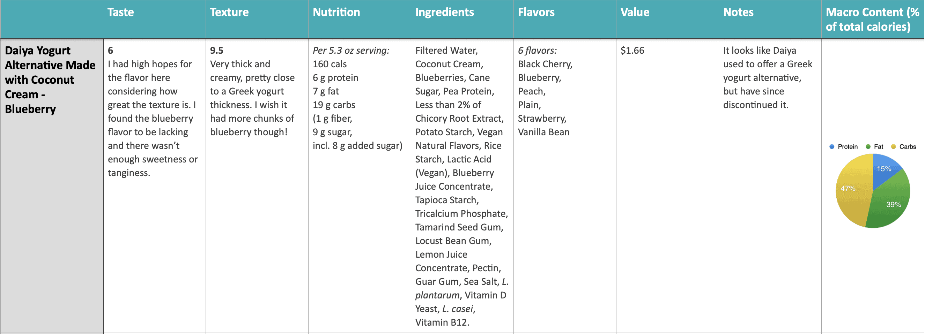Click the texture rating 9.5 cell

[257, 186]
